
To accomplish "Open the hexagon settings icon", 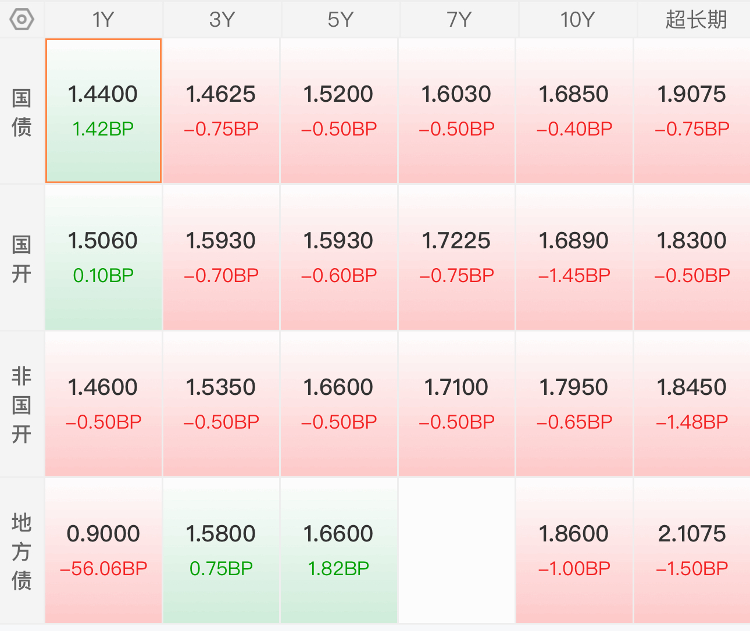I will [22, 19].
